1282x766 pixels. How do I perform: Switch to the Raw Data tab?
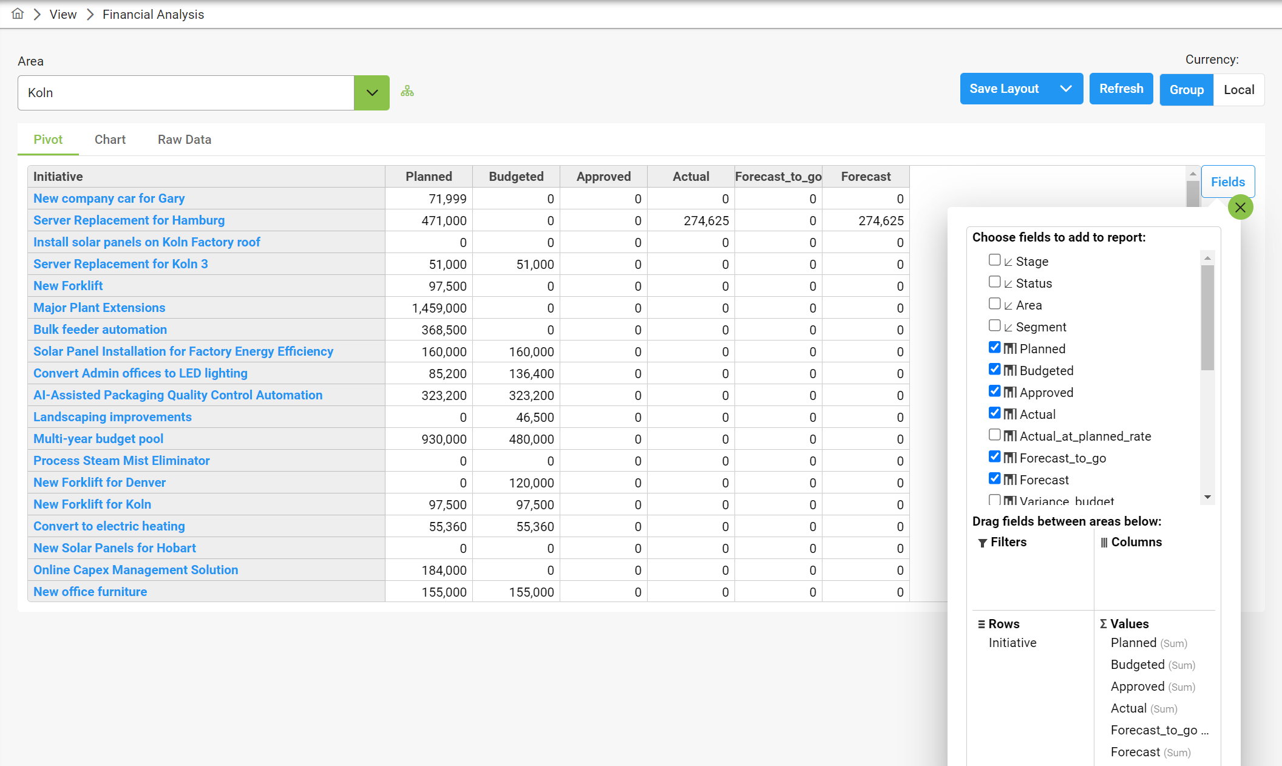click(x=185, y=140)
